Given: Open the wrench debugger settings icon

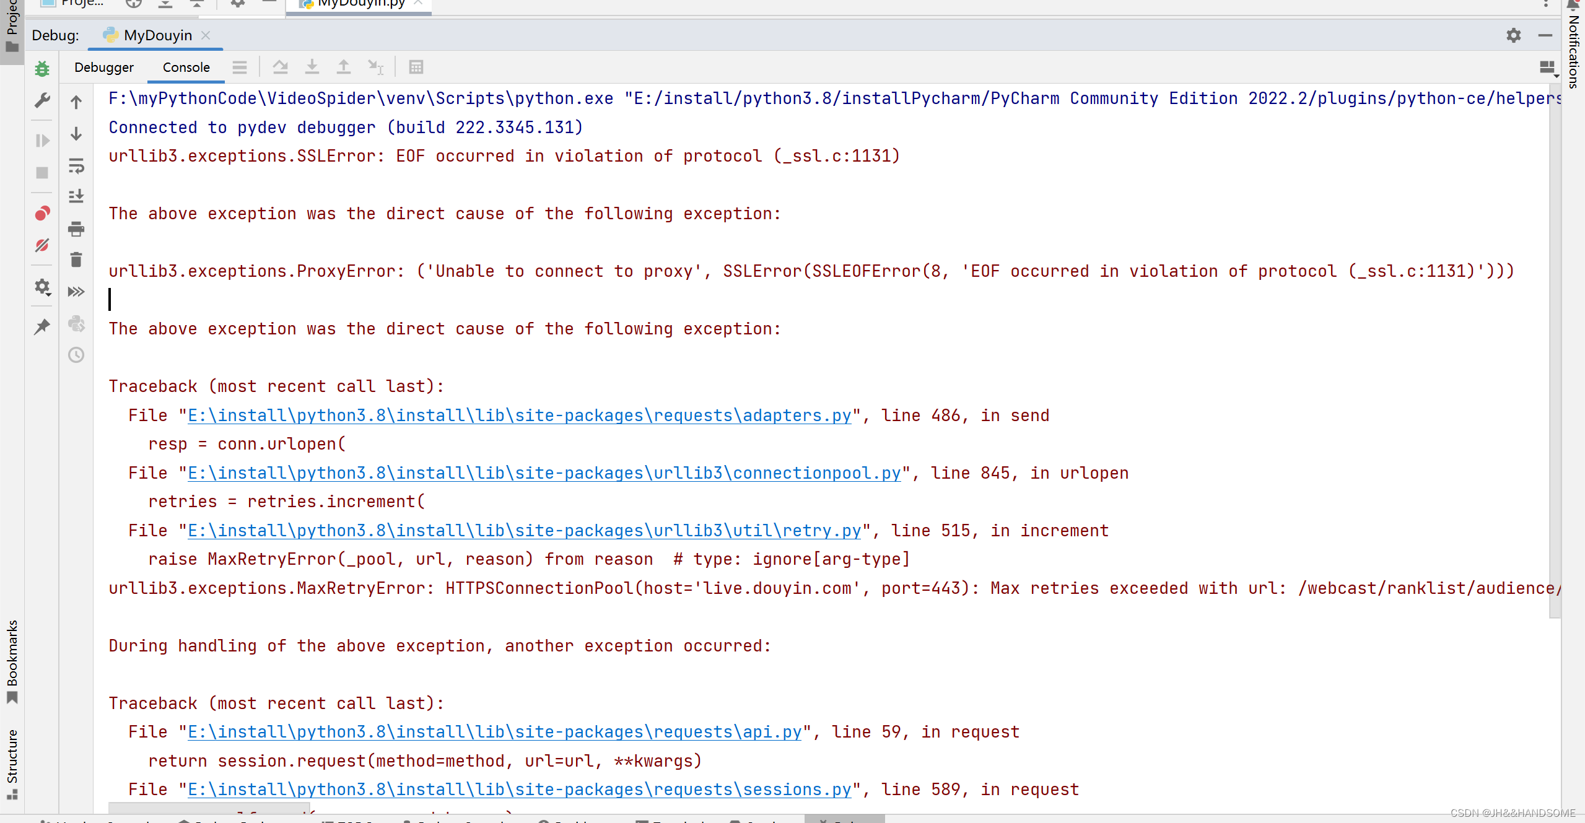Looking at the screenshot, I should pos(42,100).
